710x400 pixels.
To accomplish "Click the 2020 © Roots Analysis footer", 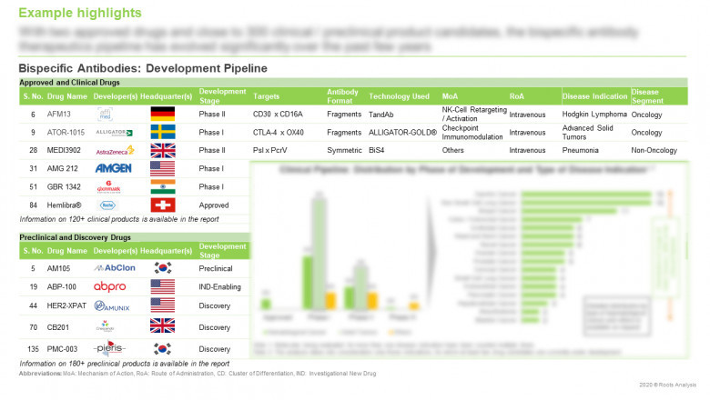I will coord(667,385).
